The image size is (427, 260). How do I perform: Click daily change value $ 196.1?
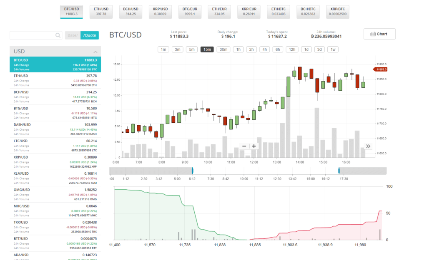coord(228,37)
